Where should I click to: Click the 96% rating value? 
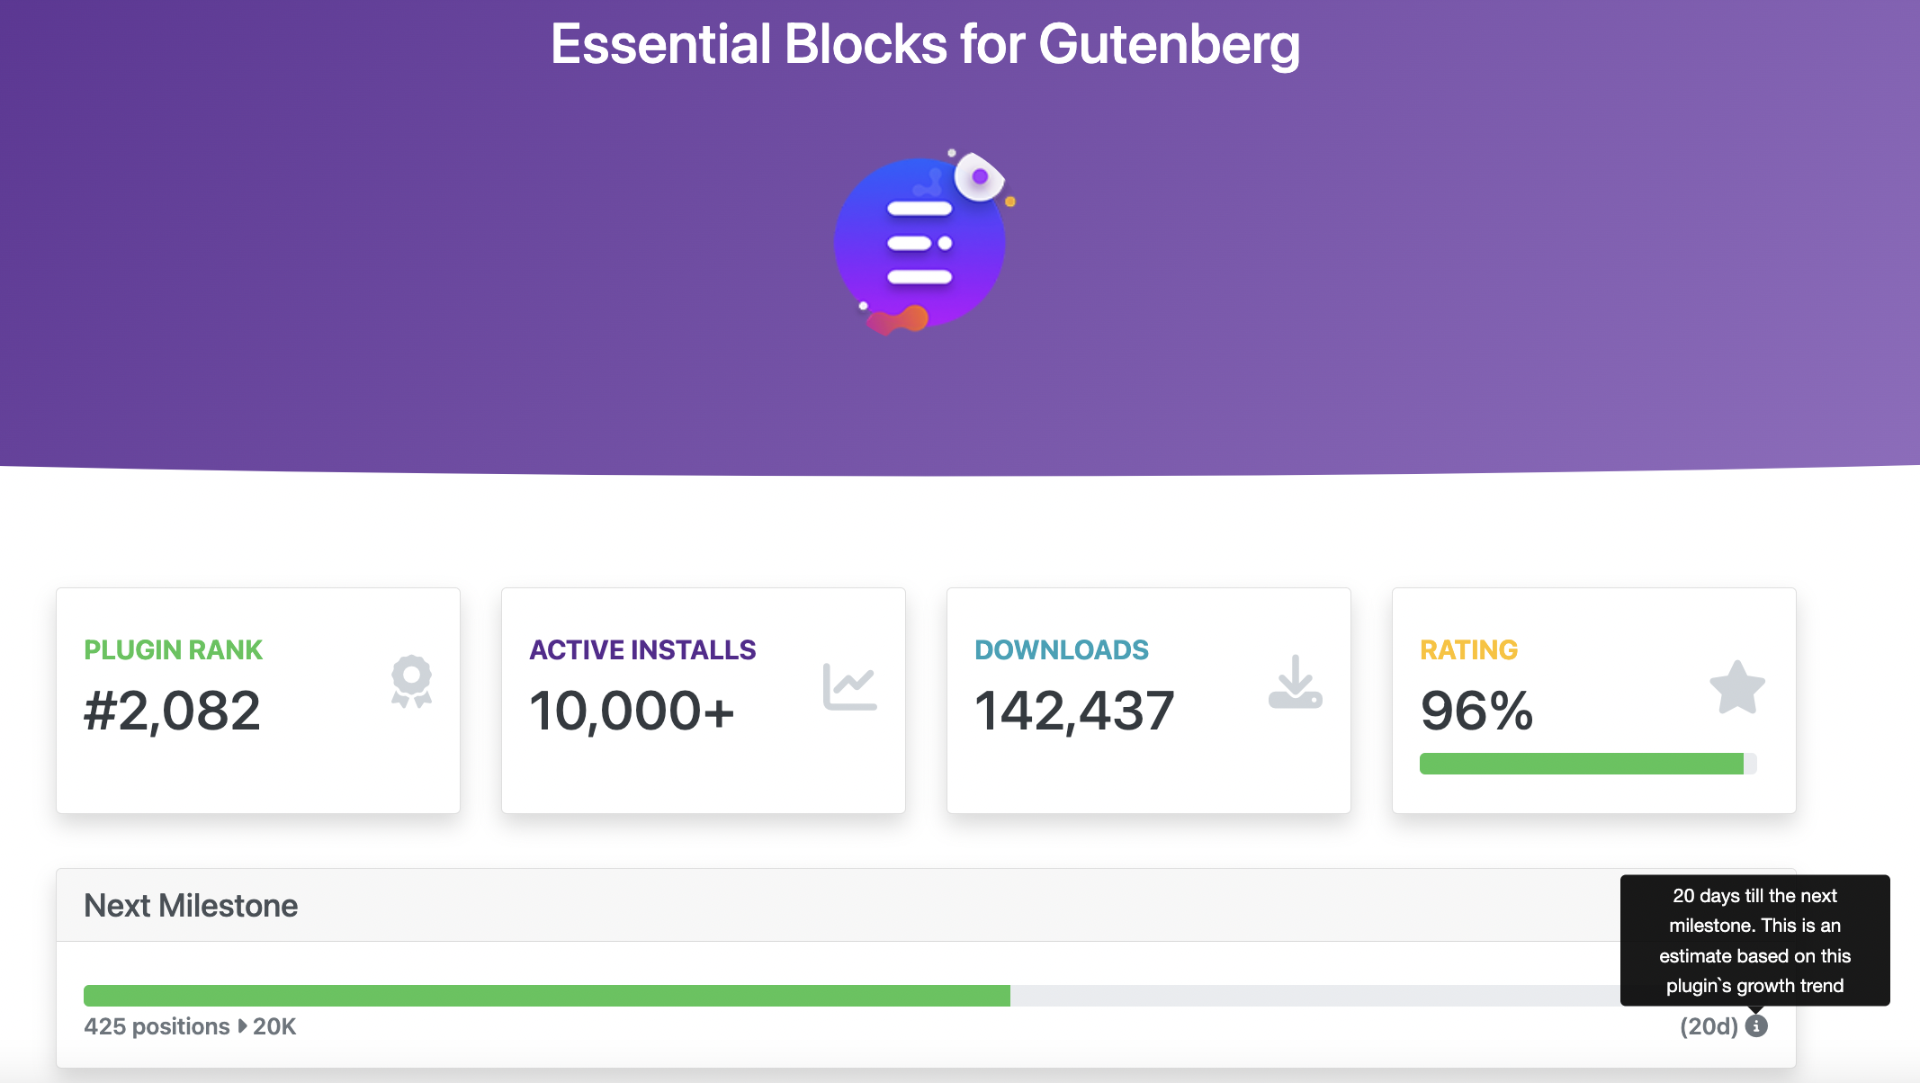[1476, 711]
